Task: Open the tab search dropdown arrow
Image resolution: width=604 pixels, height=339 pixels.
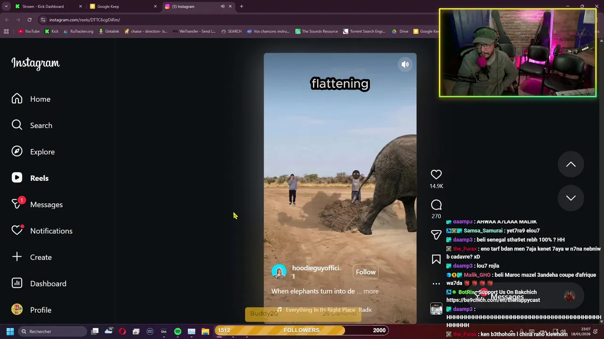Action: coord(6,7)
